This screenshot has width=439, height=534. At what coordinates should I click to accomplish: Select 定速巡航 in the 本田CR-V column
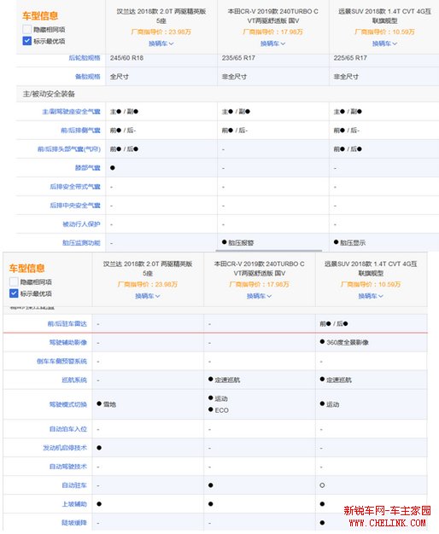(224, 380)
